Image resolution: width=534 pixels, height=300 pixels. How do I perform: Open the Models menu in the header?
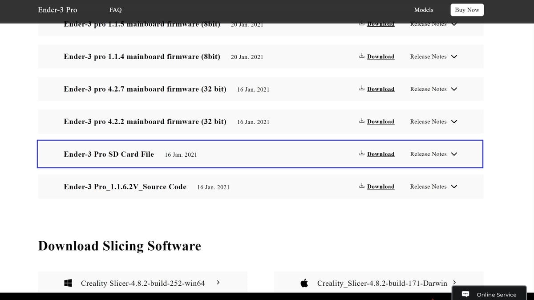(424, 10)
